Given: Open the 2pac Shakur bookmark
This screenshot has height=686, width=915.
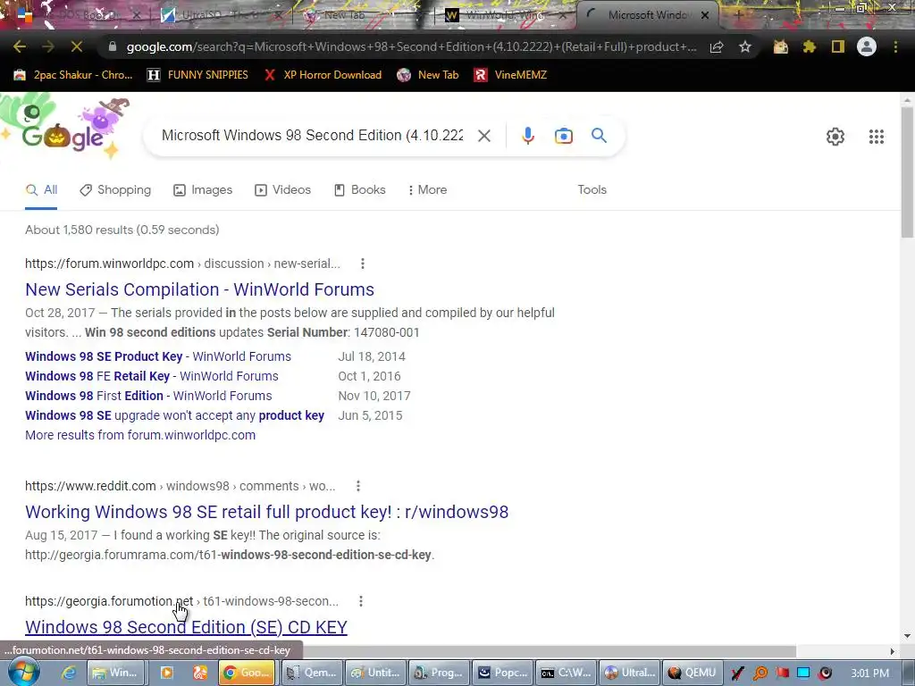Looking at the screenshot, I should [x=73, y=75].
